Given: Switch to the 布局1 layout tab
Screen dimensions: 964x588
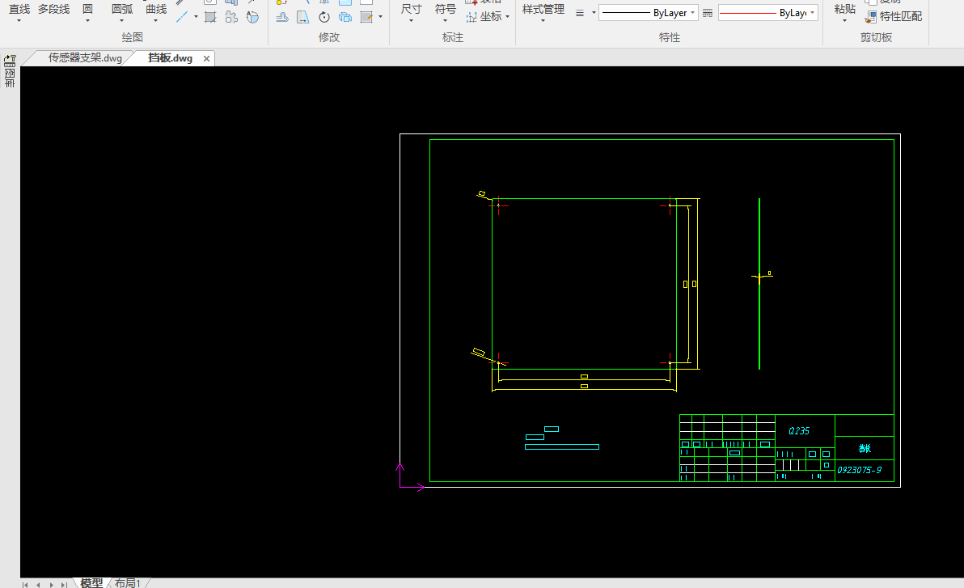Looking at the screenshot, I should (128, 582).
